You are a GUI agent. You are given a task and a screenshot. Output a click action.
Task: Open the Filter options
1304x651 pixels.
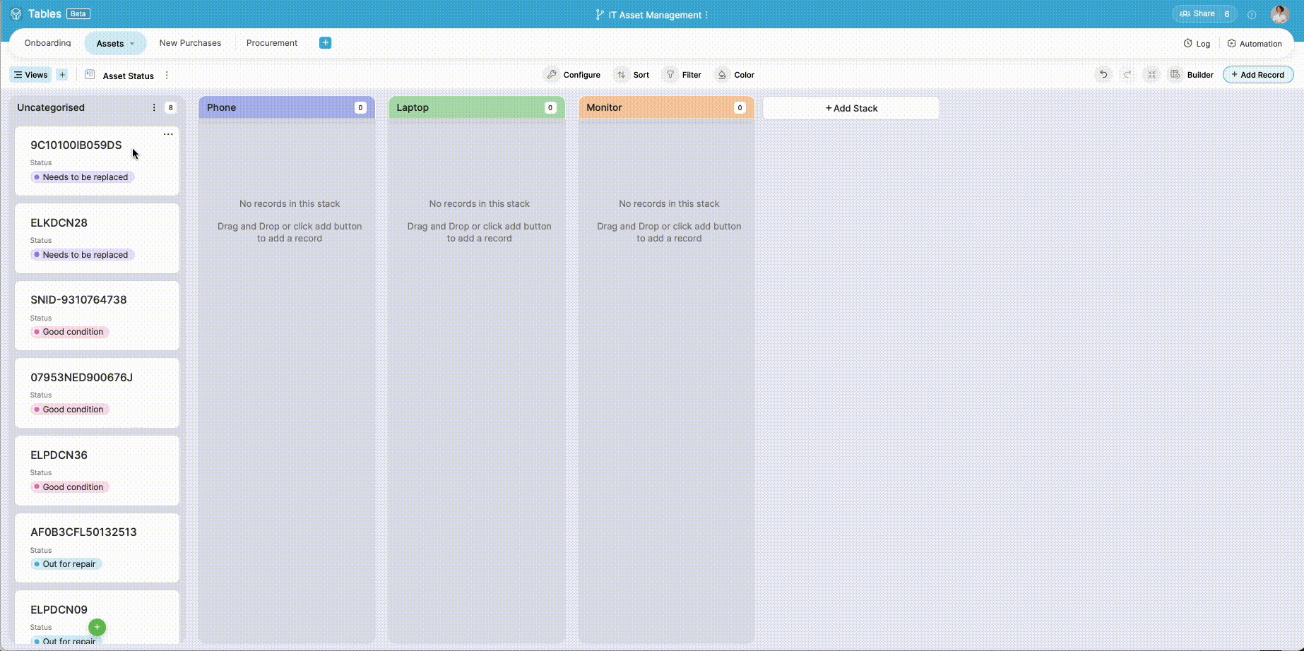click(x=682, y=75)
